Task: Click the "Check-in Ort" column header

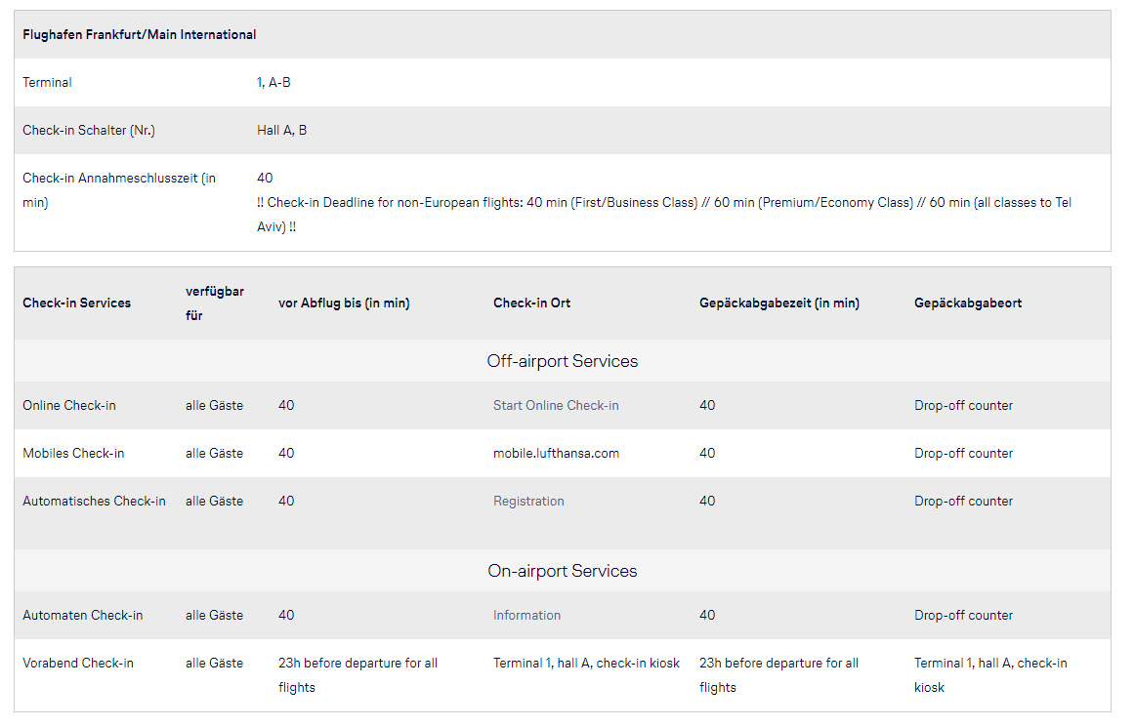Action: point(531,303)
